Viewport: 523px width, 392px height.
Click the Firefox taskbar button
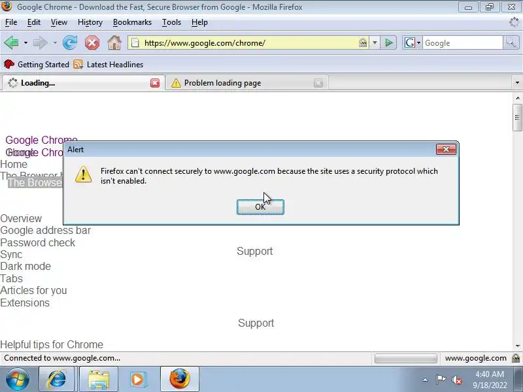pyautogui.click(x=179, y=380)
